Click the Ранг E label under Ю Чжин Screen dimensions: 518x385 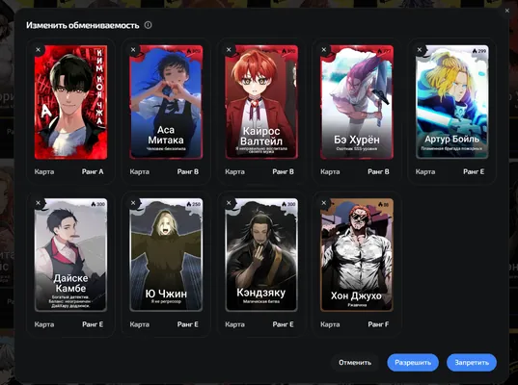[188, 324]
